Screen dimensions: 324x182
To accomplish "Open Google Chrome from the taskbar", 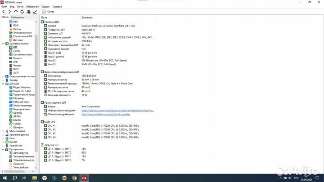I will 74,178.
